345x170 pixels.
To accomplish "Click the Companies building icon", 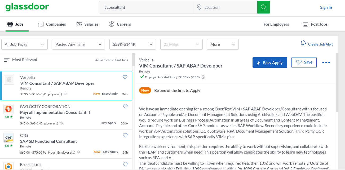I will coord(41,24).
